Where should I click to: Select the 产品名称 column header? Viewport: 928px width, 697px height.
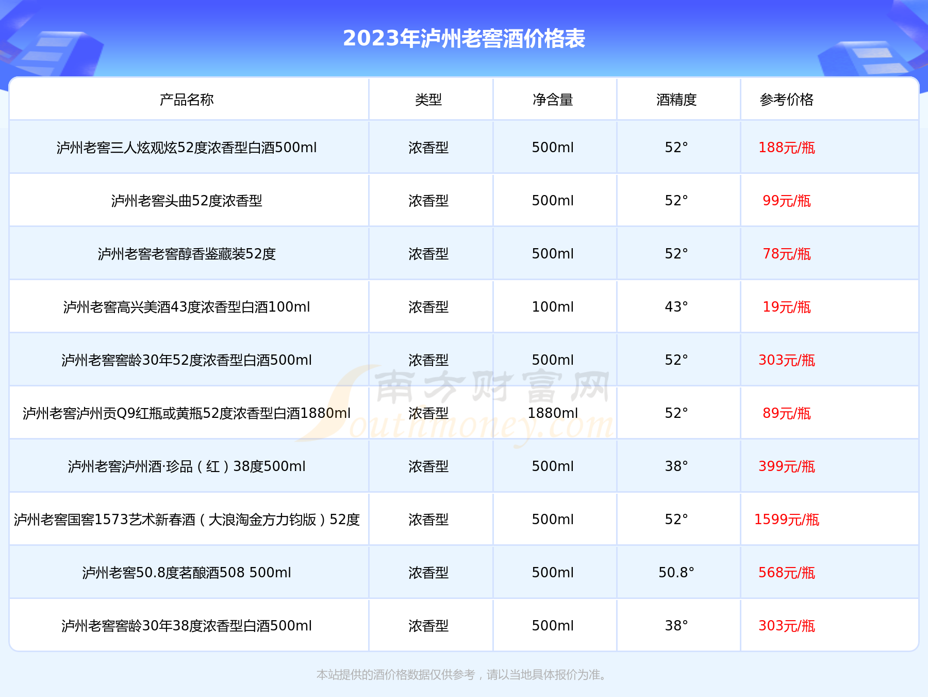pyautogui.click(x=187, y=100)
